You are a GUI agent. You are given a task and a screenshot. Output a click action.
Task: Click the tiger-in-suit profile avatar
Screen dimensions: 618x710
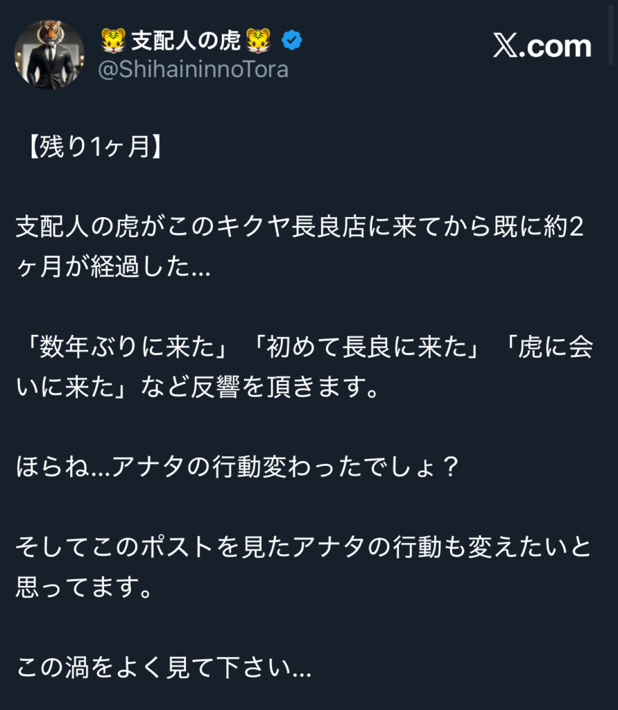[49, 54]
